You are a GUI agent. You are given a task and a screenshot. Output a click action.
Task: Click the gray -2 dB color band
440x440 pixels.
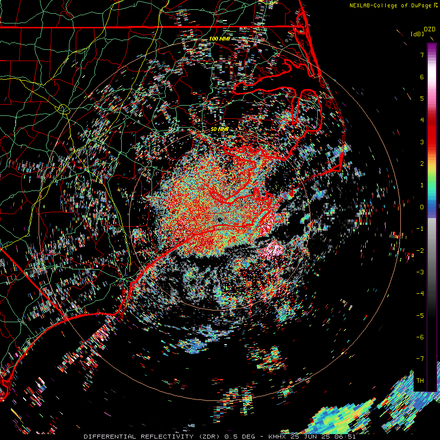pyautogui.click(x=432, y=250)
